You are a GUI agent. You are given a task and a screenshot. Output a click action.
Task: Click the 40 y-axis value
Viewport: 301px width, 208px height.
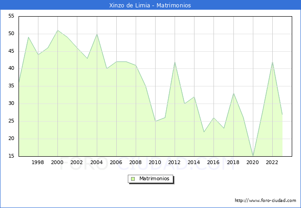click(11, 68)
